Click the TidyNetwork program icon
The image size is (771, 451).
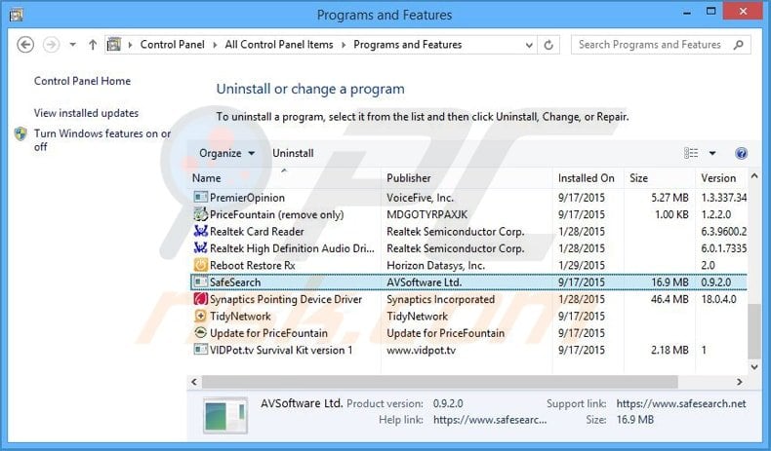coord(200,316)
